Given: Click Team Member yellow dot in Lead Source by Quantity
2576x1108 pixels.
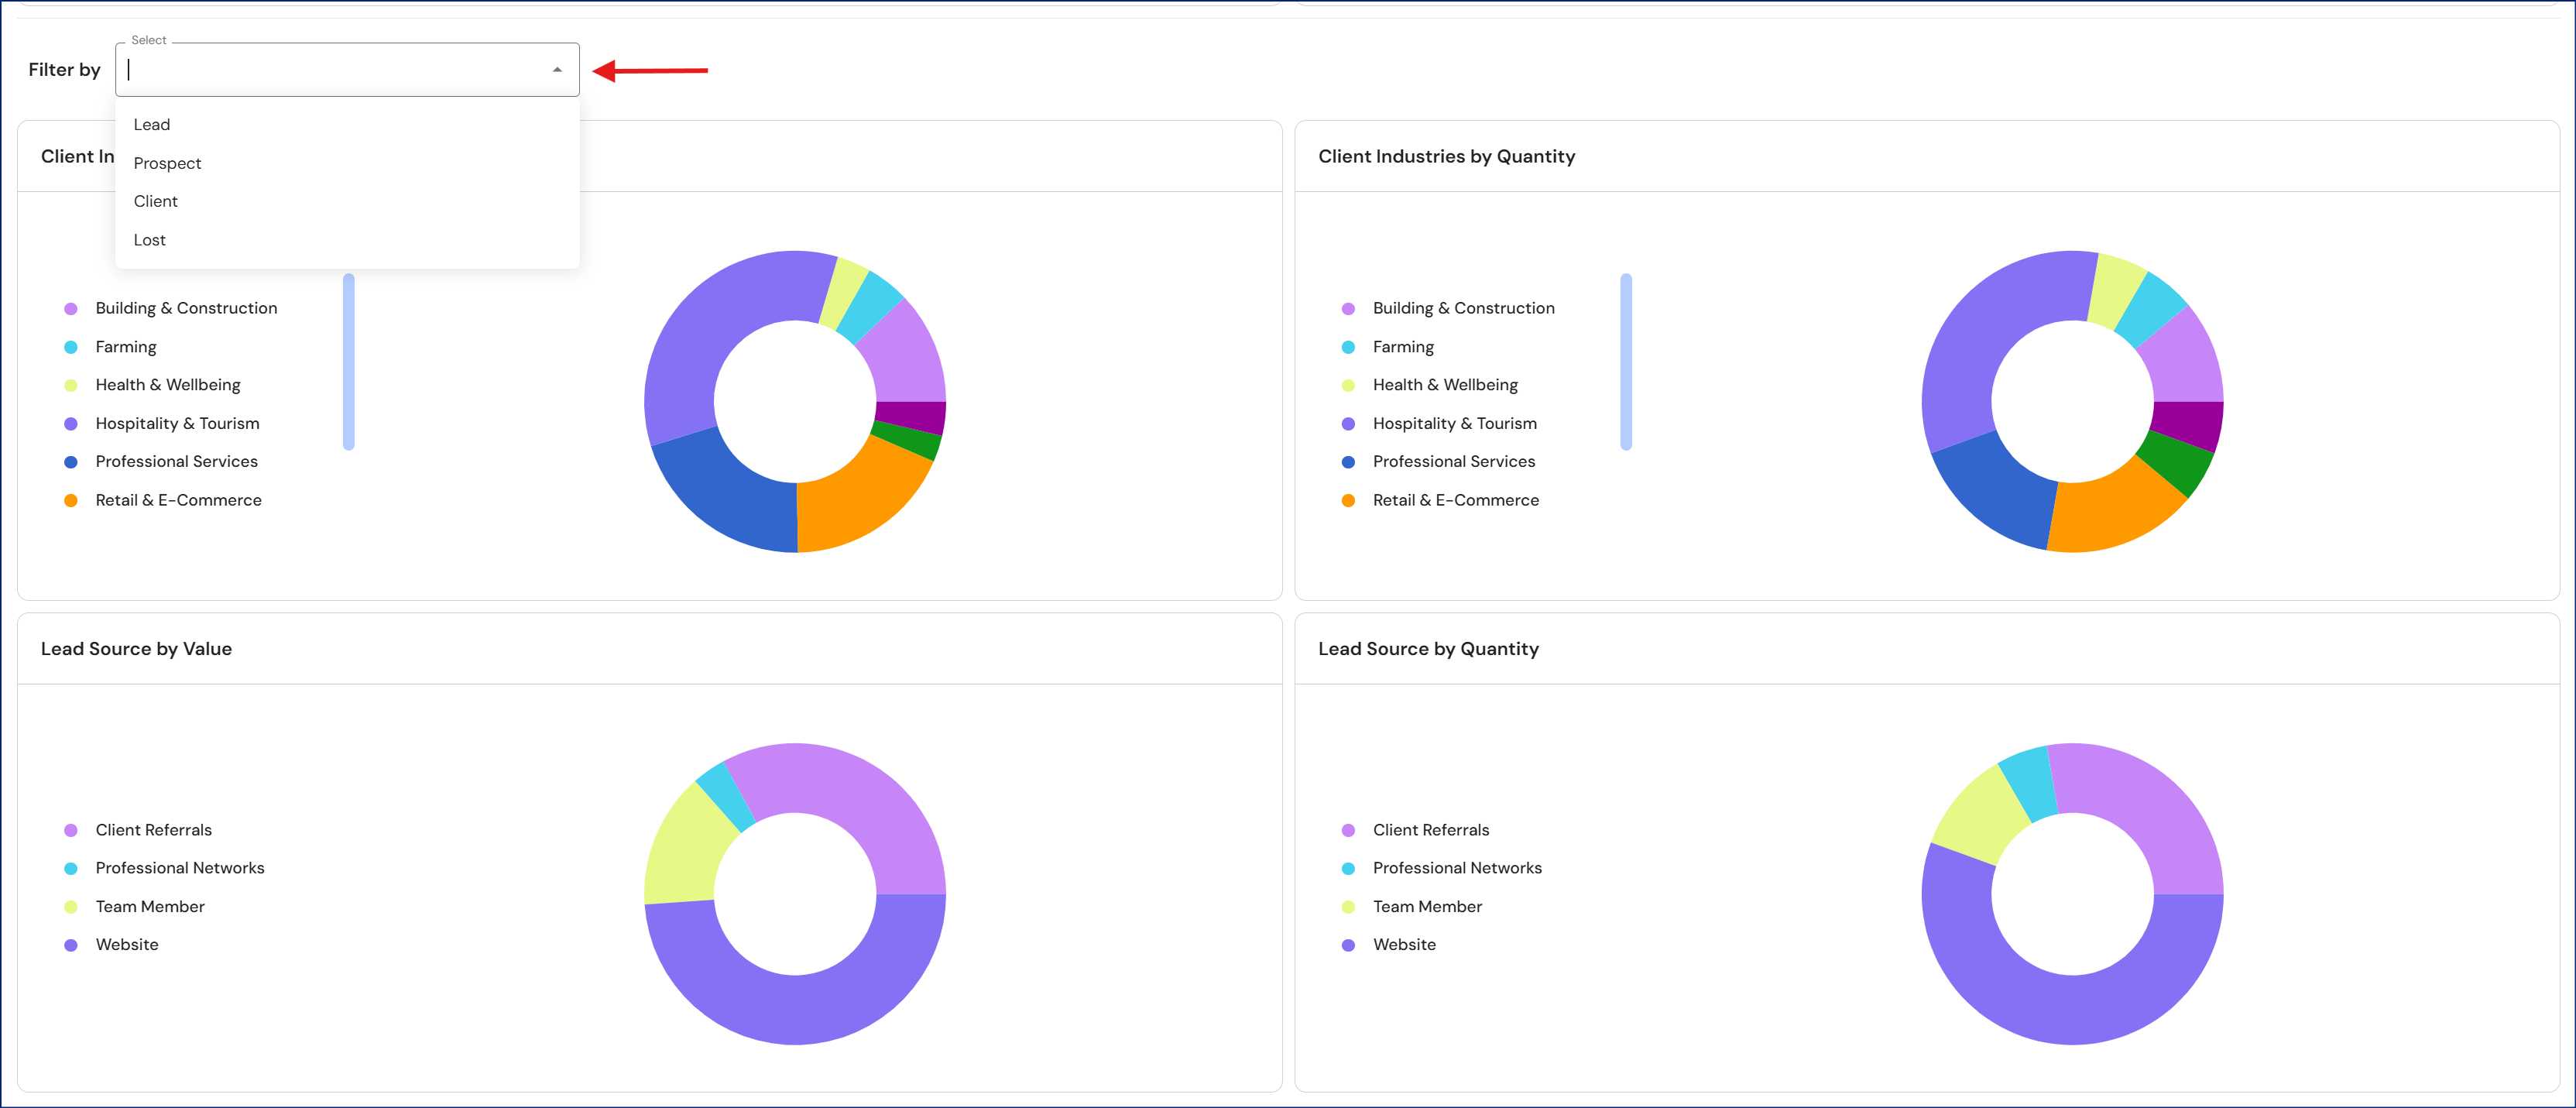Looking at the screenshot, I should [1348, 907].
